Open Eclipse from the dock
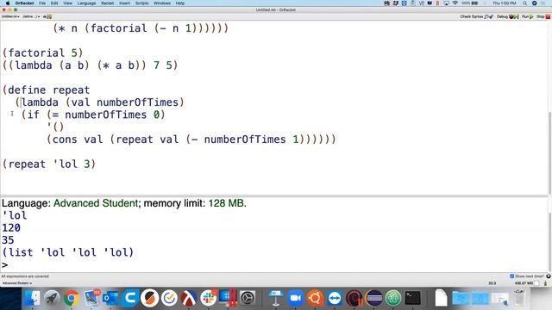This screenshot has height=310, width=552. pos(373,298)
